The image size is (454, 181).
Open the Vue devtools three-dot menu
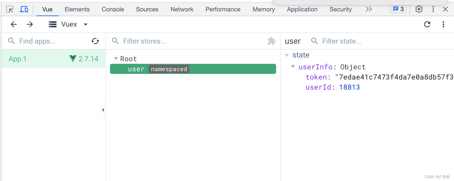point(443,24)
